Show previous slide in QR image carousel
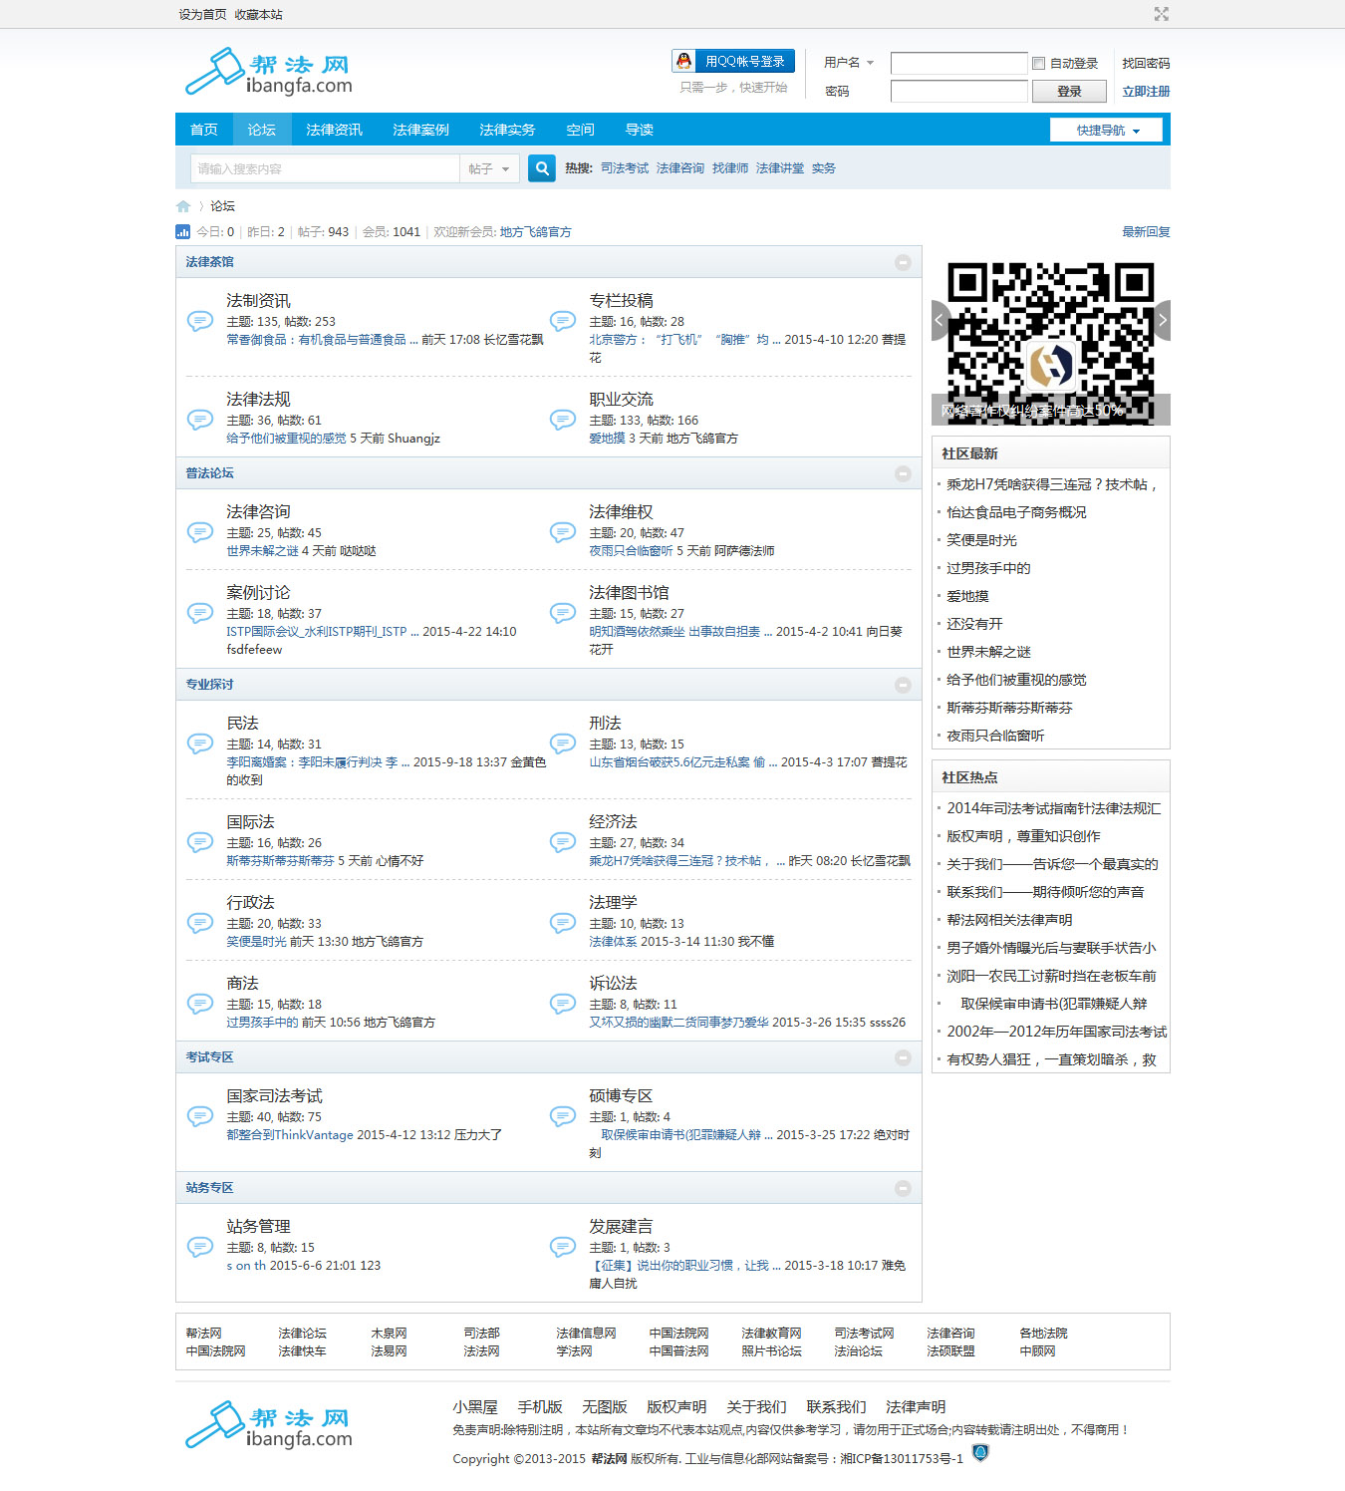The image size is (1345, 1491). point(939,320)
